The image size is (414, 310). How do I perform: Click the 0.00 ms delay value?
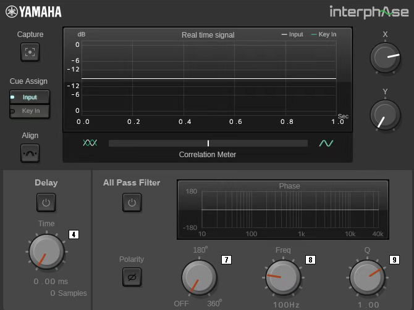pyautogui.click(x=51, y=282)
